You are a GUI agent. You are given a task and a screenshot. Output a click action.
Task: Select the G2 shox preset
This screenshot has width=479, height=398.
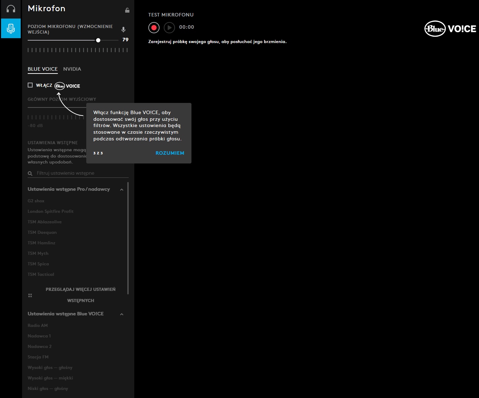click(x=36, y=201)
